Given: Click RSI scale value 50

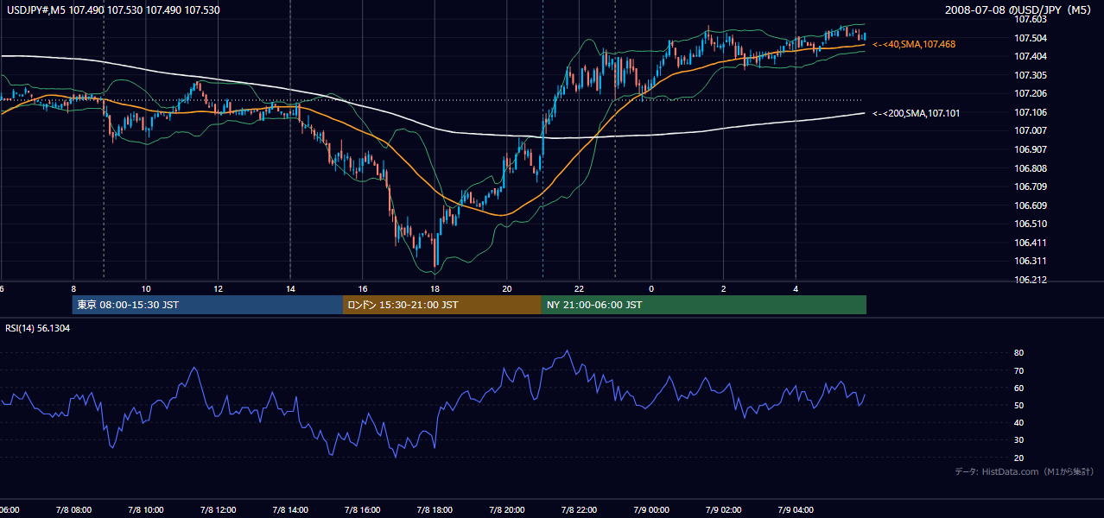Looking at the screenshot, I should click(1019, 405).
